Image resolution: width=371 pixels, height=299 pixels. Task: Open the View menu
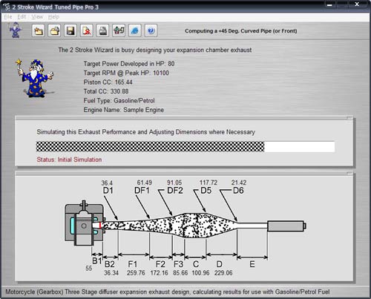[x=37, y=17]
